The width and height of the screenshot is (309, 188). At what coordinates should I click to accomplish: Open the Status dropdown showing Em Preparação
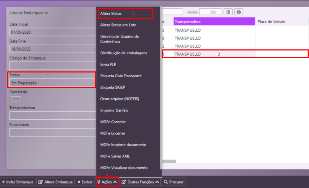pyautogui.click(x=53, y=83)
